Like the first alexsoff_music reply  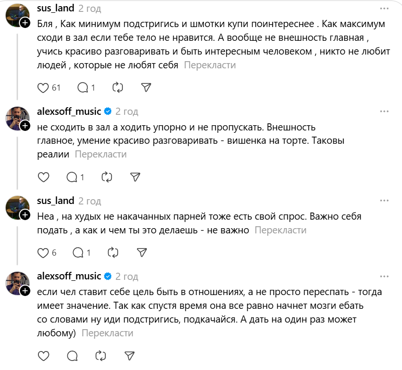pos(43,177)
